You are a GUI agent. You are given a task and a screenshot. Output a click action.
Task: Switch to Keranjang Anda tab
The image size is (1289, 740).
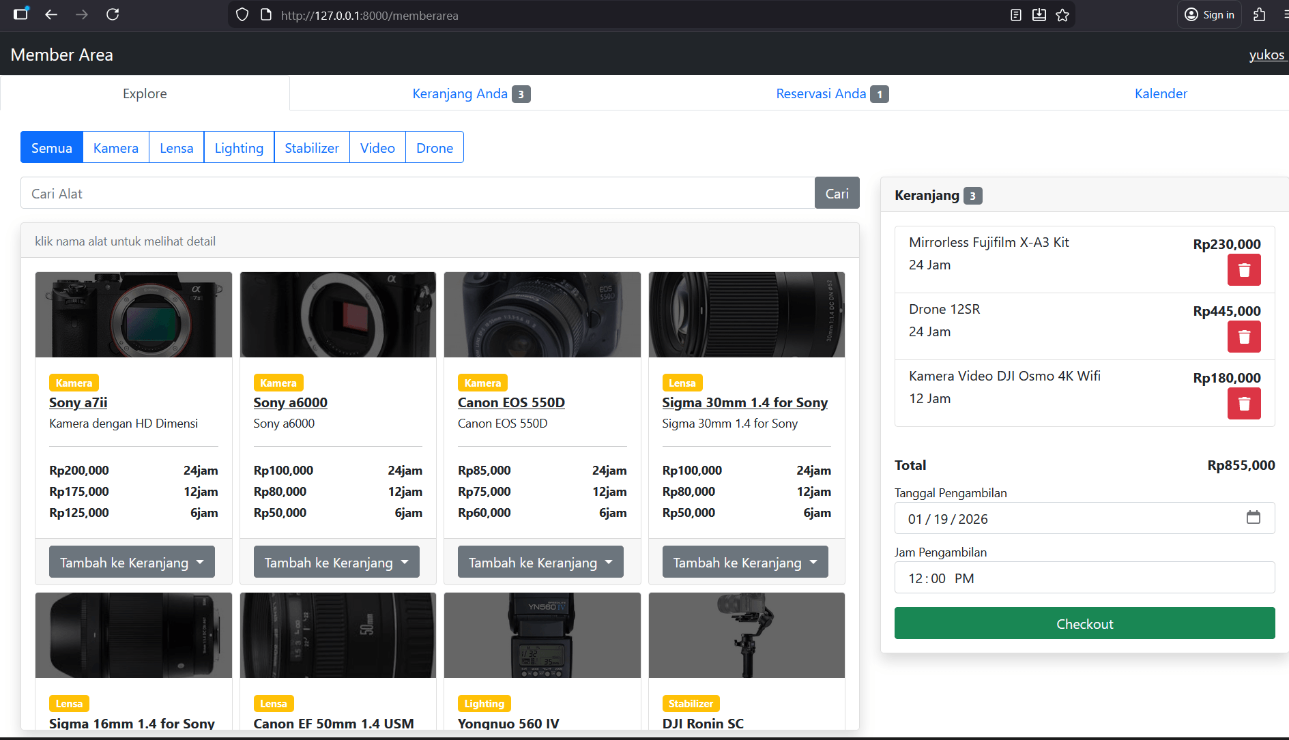tap(471, 93)
